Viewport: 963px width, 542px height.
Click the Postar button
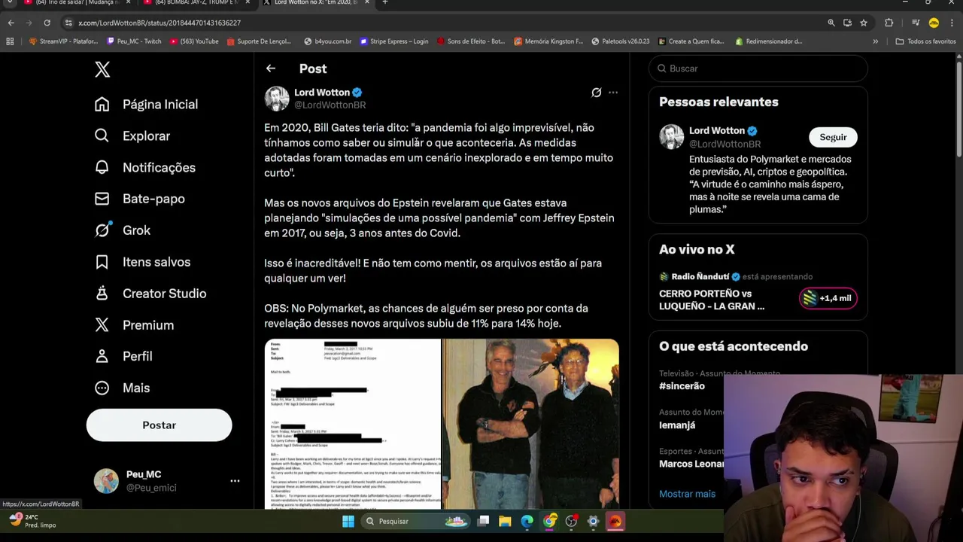coord(159,425)
